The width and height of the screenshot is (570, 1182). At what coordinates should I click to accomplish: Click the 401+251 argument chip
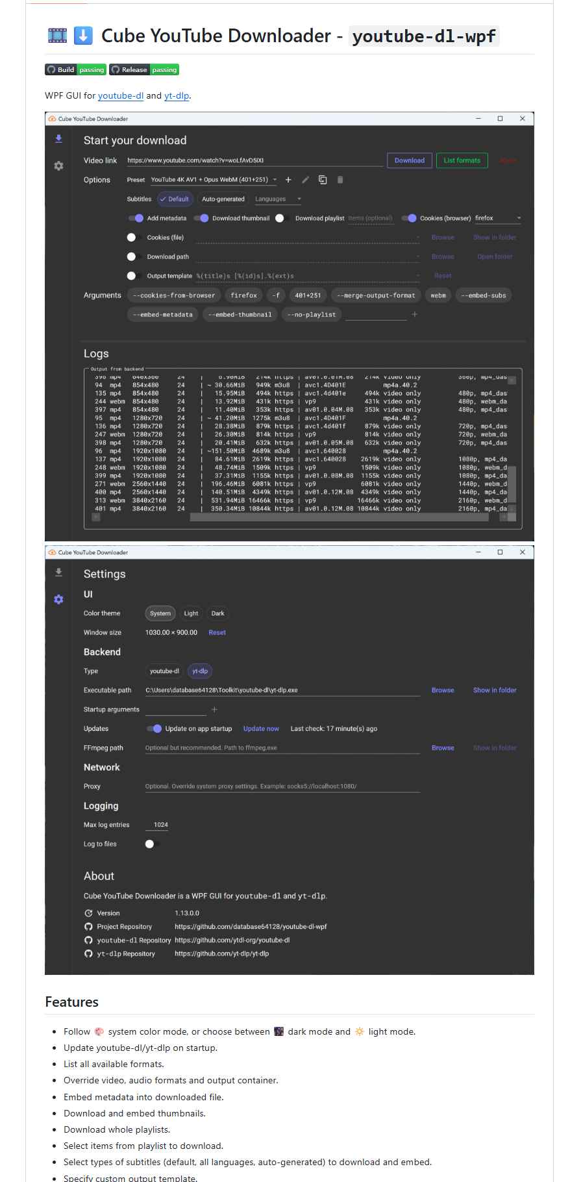pos(308,295)
